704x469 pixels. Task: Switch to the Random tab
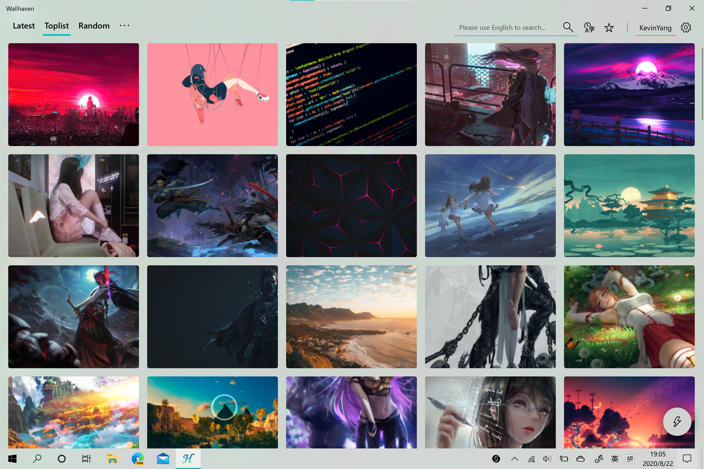pos(94,26)
